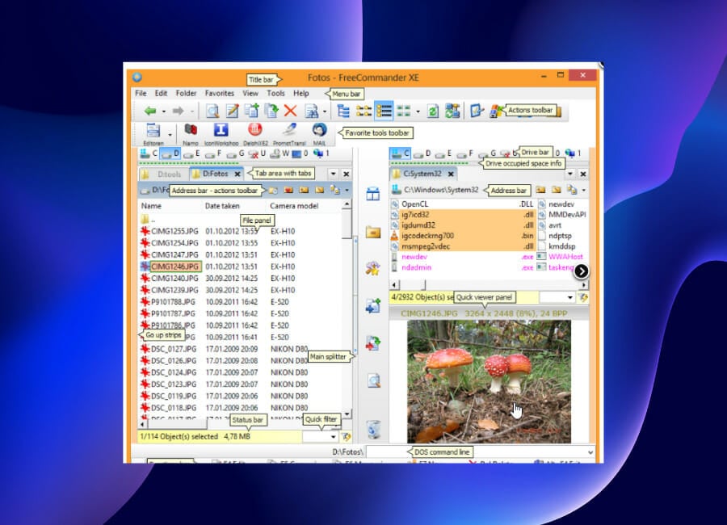Image resolution: width=727 pixels, height=525 pixels.
Task: Open the Folder menu
Action: pyautogui.click(x=186, y=93)
